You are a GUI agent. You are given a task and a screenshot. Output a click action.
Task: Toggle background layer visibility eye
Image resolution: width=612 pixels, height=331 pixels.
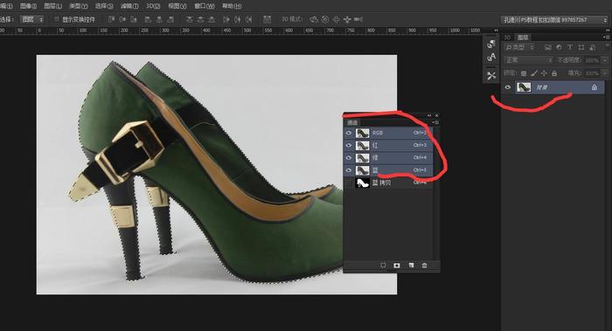[x=507, y=87]
